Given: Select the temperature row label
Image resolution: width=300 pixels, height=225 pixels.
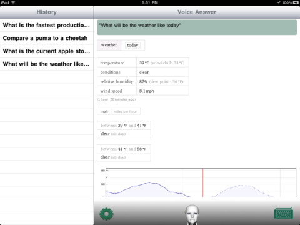Looking at the screenshot, I should point(112,62).
